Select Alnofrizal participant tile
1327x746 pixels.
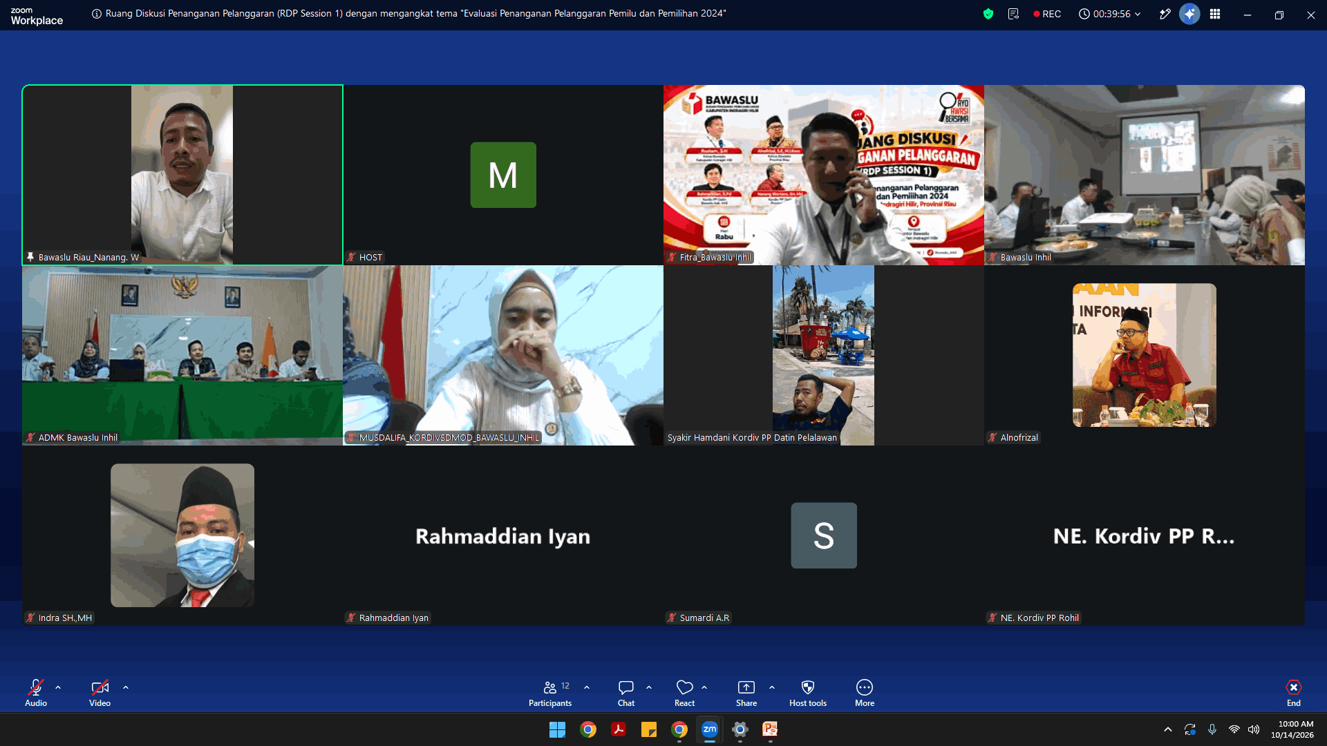[x=1145, y=355]
